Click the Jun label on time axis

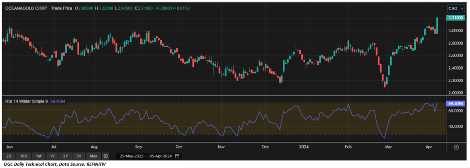(x=10, y=147)
